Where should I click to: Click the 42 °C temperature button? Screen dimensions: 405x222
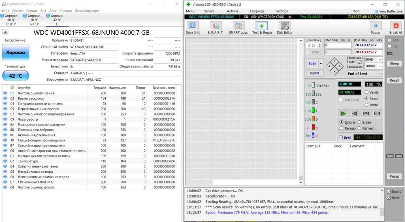coord(15,76)
